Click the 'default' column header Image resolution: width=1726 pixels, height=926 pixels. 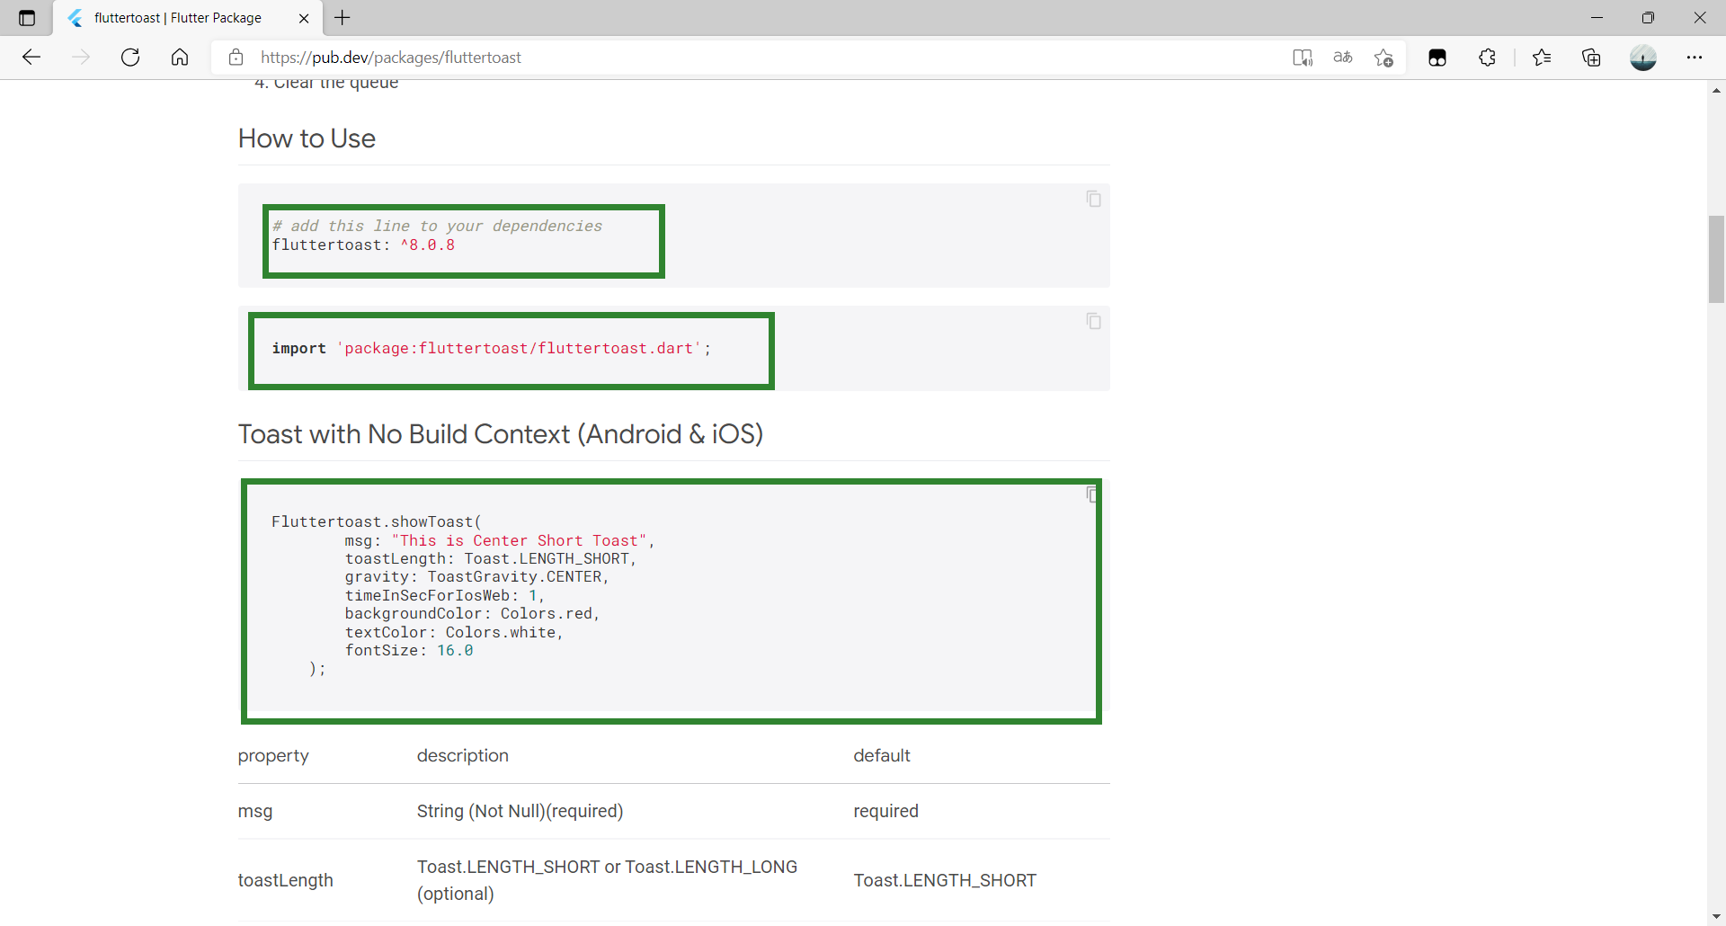pos(882,756)
